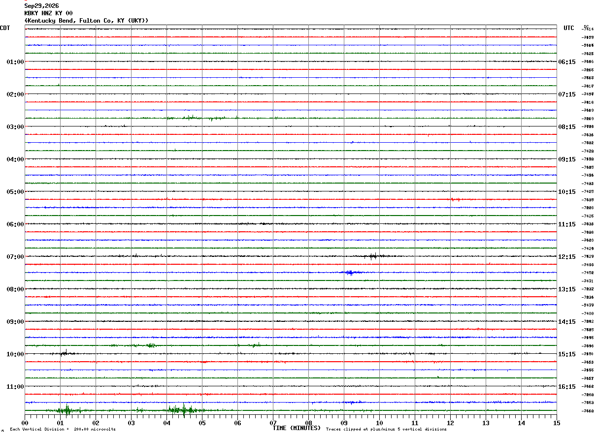
Task: Select minute 15 on the time axis
Action: (x=557, y=423)
